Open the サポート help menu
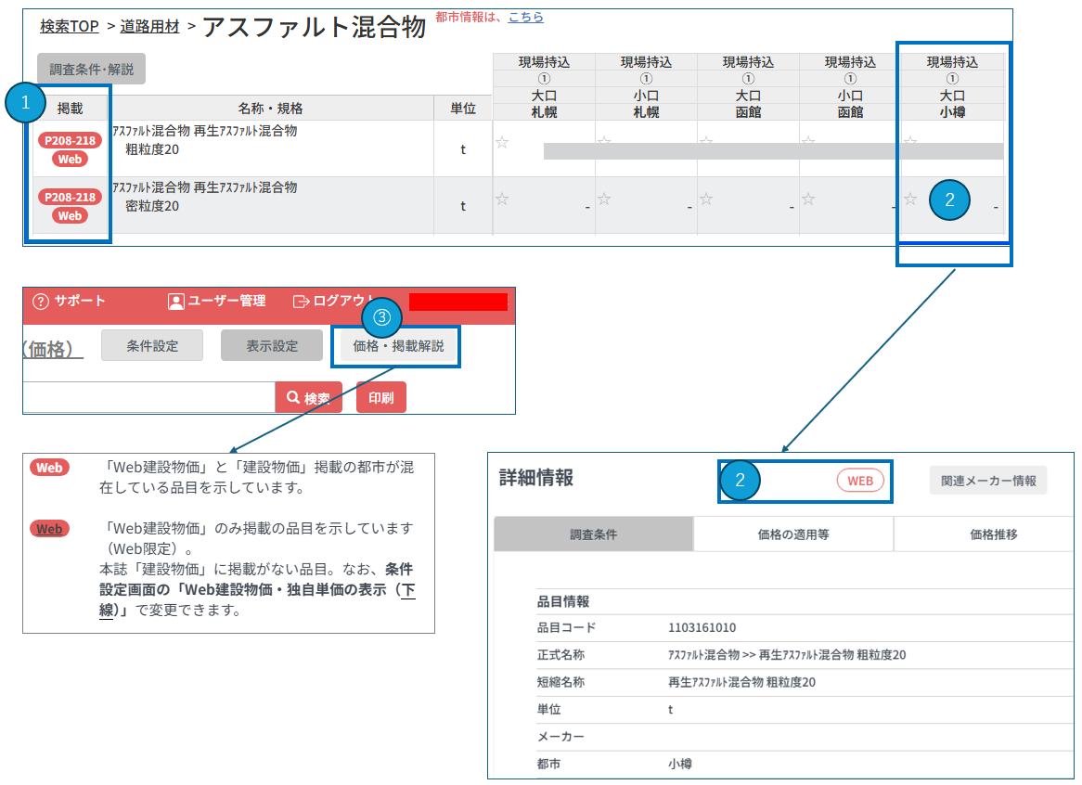1082x785 pixels. tap(69, 301)
